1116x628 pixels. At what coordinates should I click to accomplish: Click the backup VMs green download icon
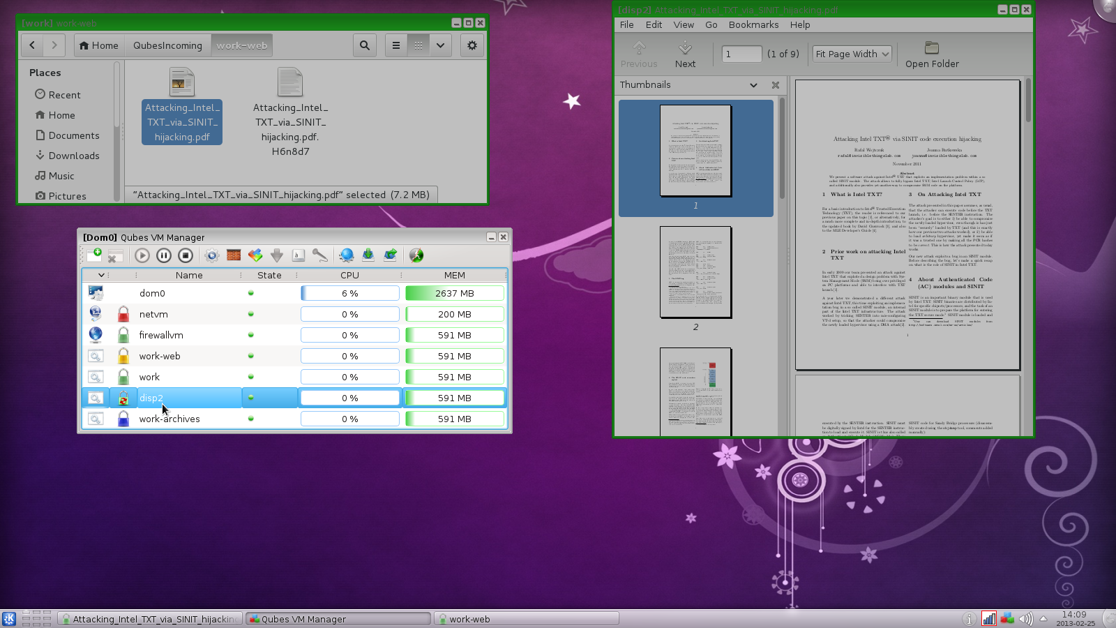pos(368,255)
